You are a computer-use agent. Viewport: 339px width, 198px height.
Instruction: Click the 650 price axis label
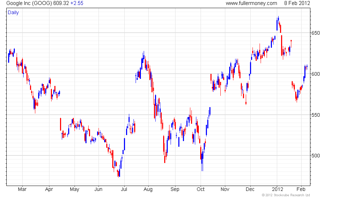click(x=315, y=33)
